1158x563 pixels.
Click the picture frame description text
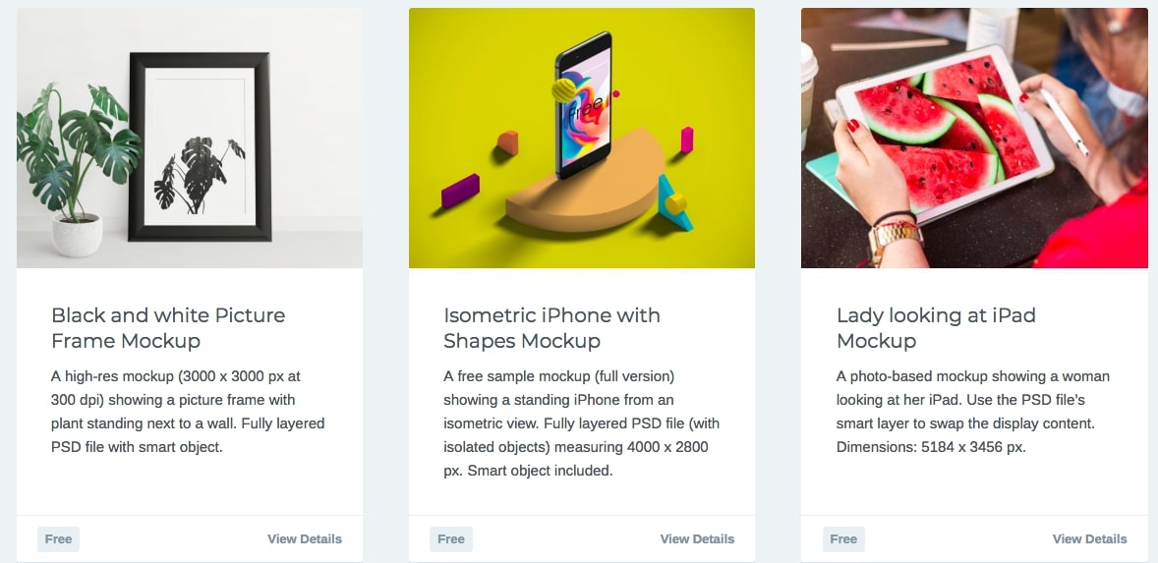(187, 411)
